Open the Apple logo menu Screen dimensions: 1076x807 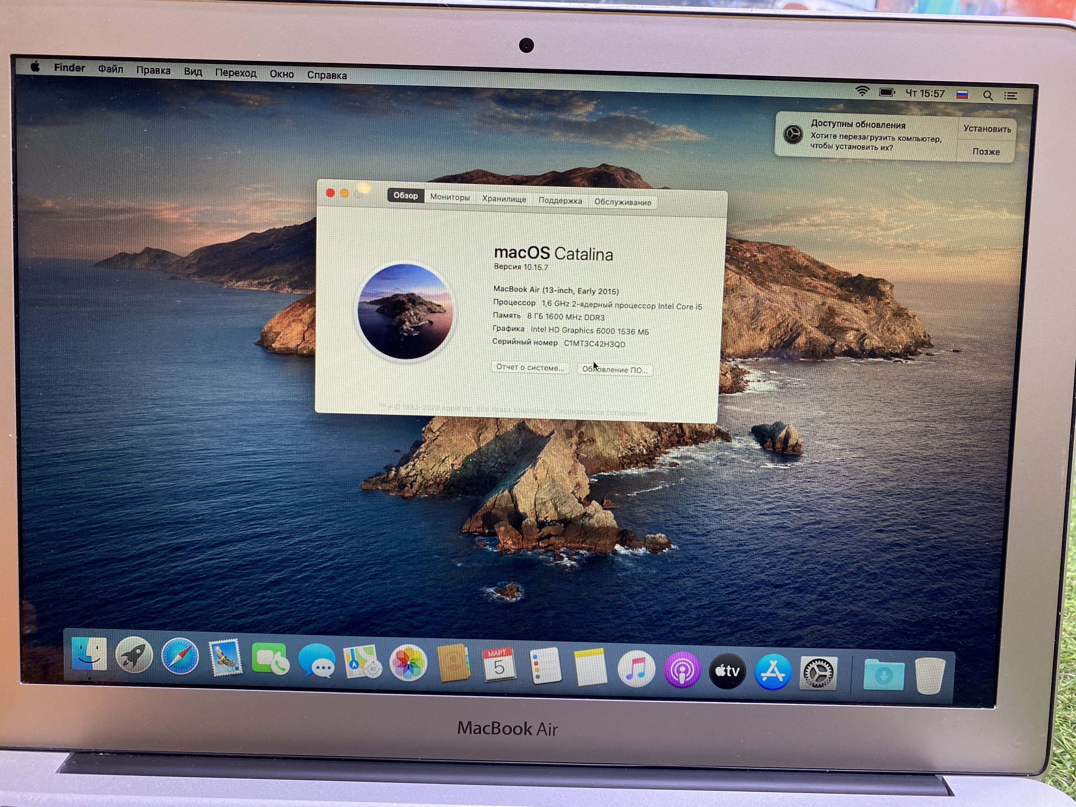(35, 67)
